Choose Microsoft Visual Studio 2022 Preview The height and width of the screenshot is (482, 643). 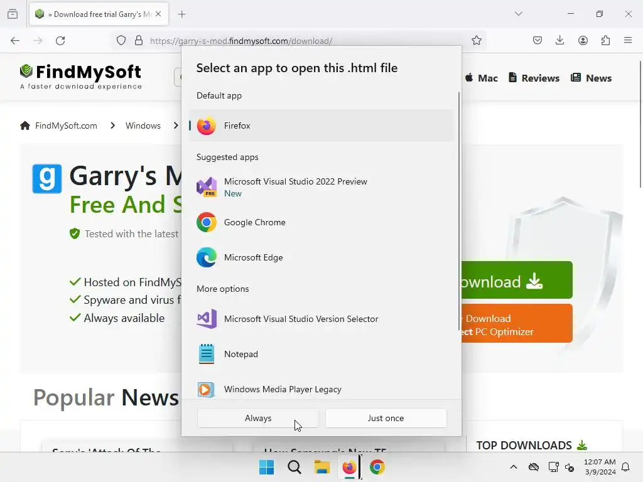point(321,187)
